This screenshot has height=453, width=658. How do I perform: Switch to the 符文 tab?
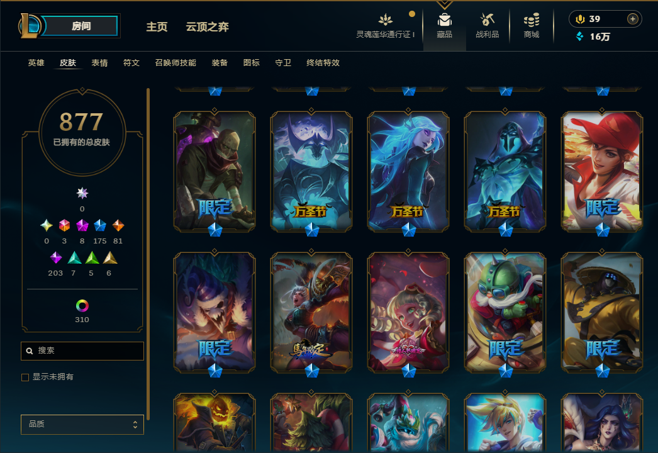[x=131, y=62]
